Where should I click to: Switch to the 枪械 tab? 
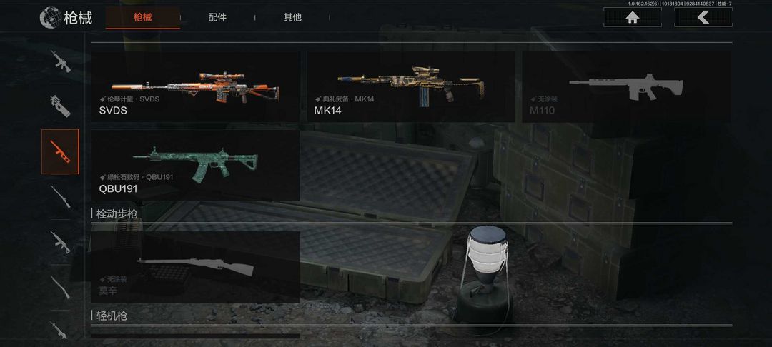[143, 18]
